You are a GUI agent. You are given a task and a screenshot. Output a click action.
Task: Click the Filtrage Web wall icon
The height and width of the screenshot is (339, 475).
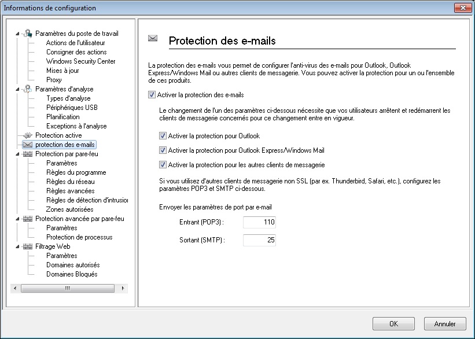click(28, 246)
